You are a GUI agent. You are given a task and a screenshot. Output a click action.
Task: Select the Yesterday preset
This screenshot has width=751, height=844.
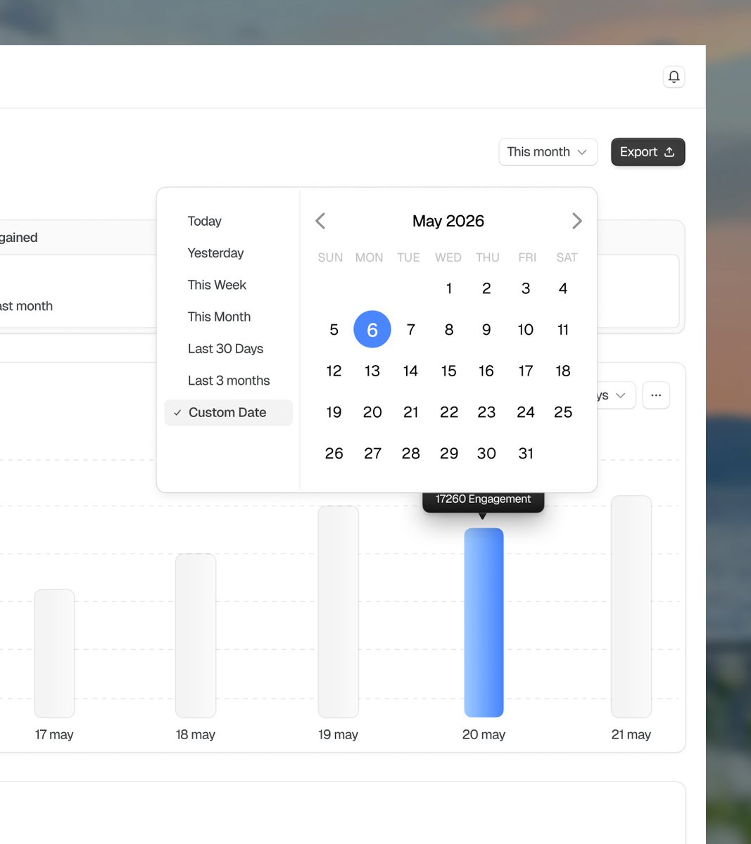(x=215, y=253)
